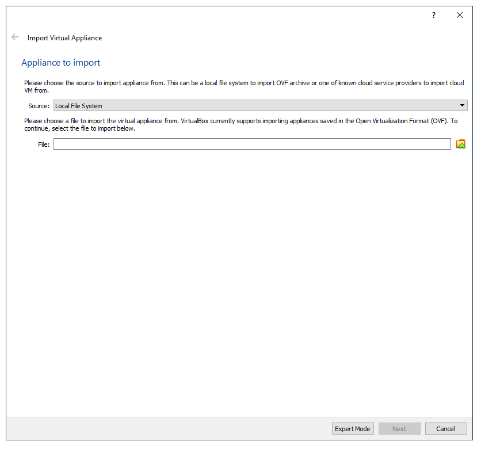Click the empty white area below File field
This screenshot has height=449, width=481.
pyautogui.click(x=240, y=276)
